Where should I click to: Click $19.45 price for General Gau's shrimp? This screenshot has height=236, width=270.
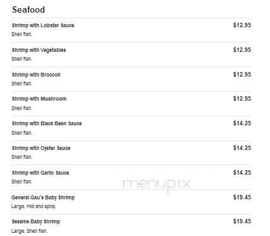[242, 197]
